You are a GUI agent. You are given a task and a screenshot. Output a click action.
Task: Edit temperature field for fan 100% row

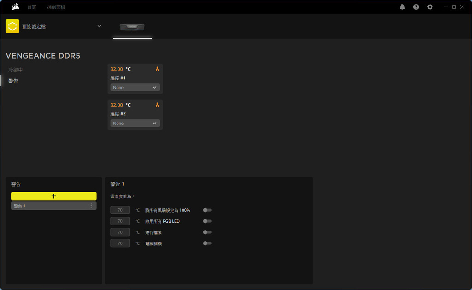(120, 210)
